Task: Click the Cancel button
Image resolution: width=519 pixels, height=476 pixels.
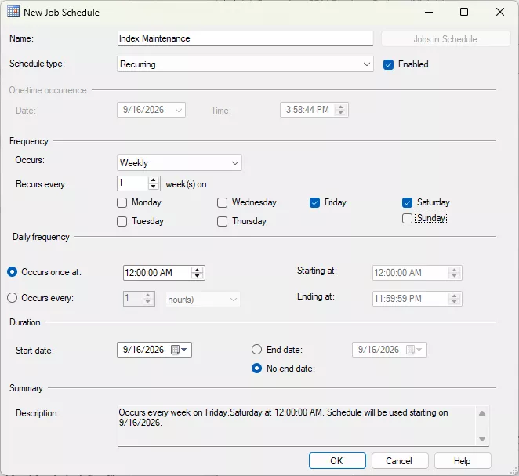Action: (400, 461)
